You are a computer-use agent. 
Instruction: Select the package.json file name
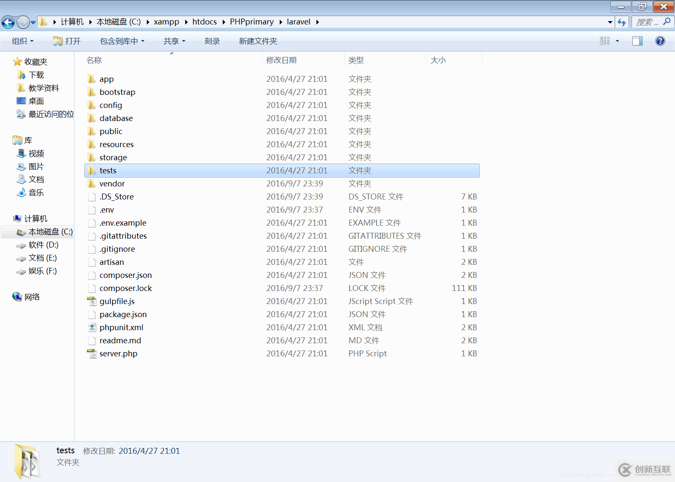(123, 314)
